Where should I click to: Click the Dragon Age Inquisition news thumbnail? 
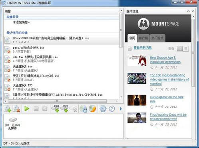pos(137,61)
